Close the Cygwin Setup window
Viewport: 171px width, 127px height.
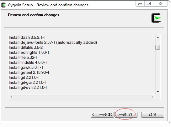coord(160,4)
